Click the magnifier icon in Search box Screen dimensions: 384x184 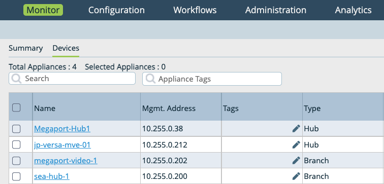[16, 79]
